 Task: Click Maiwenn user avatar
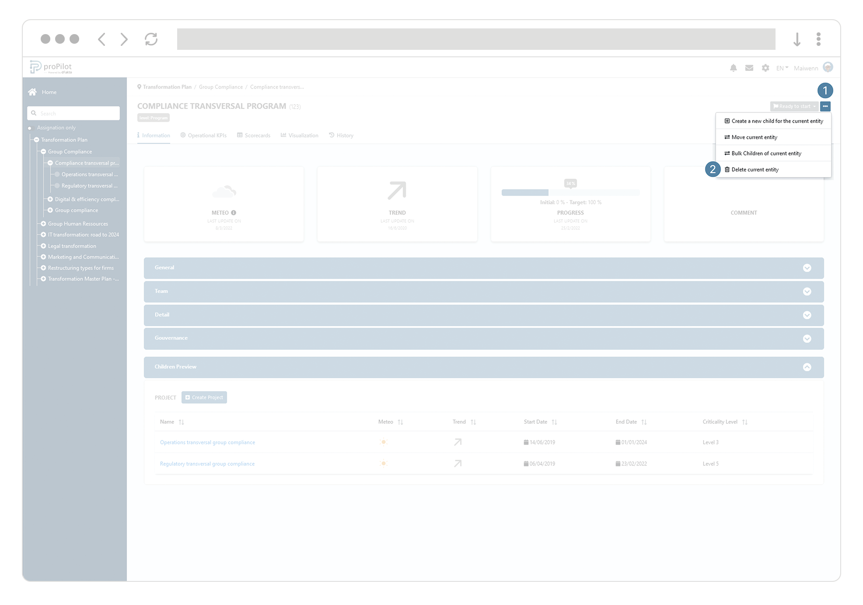coord(828,67)
